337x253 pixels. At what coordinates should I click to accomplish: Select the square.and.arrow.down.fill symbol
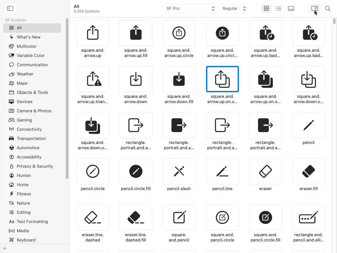pos(179,79)
